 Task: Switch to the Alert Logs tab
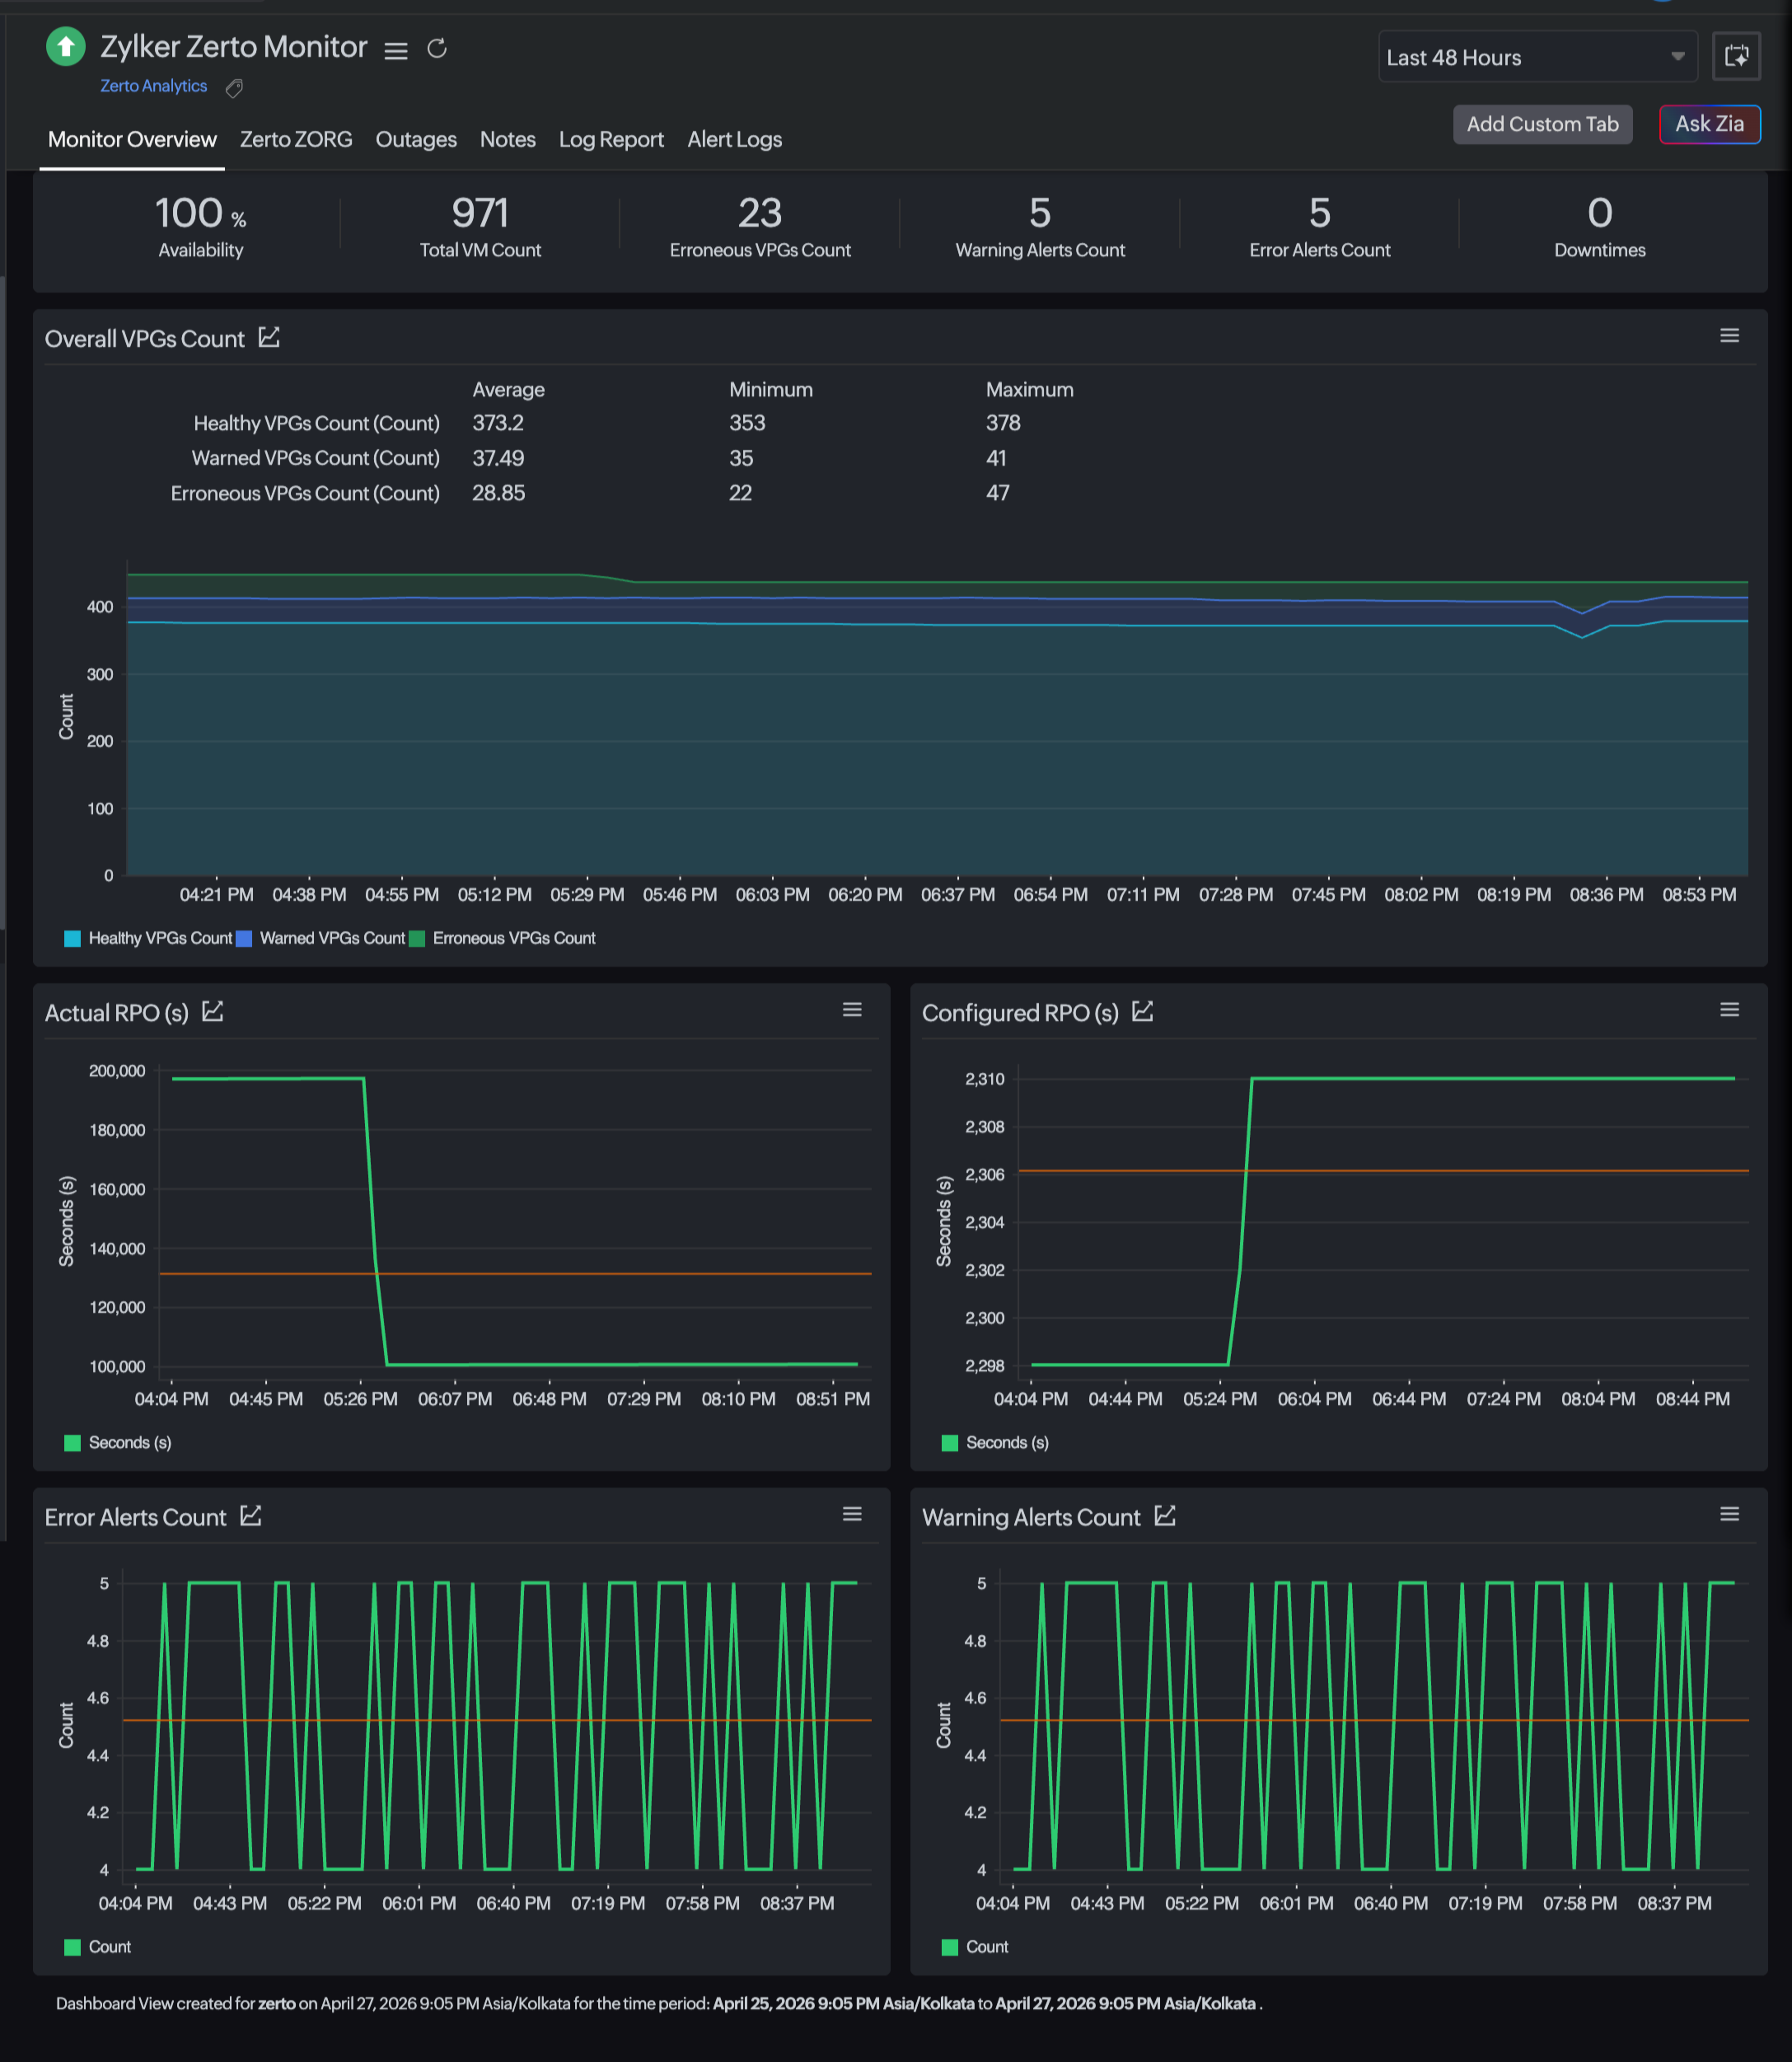pos(735,139)
